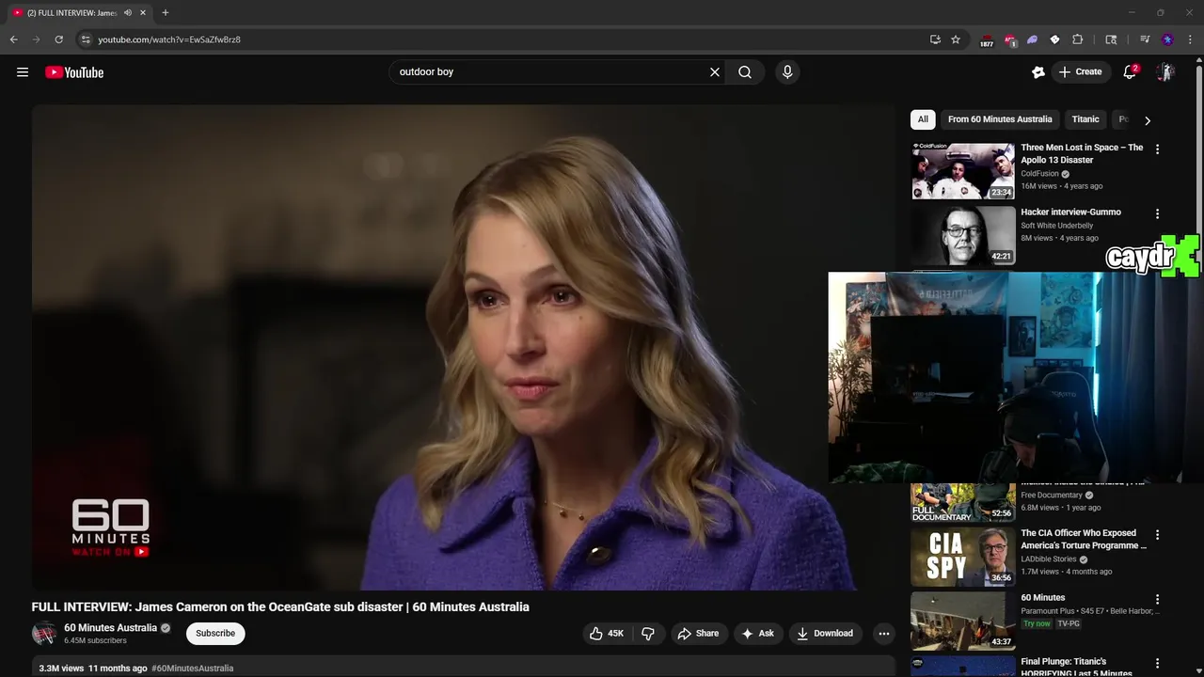Open the browser search-tabs icon
The height and width of the screenshot is (677, 1204).
click(1111, 39)
